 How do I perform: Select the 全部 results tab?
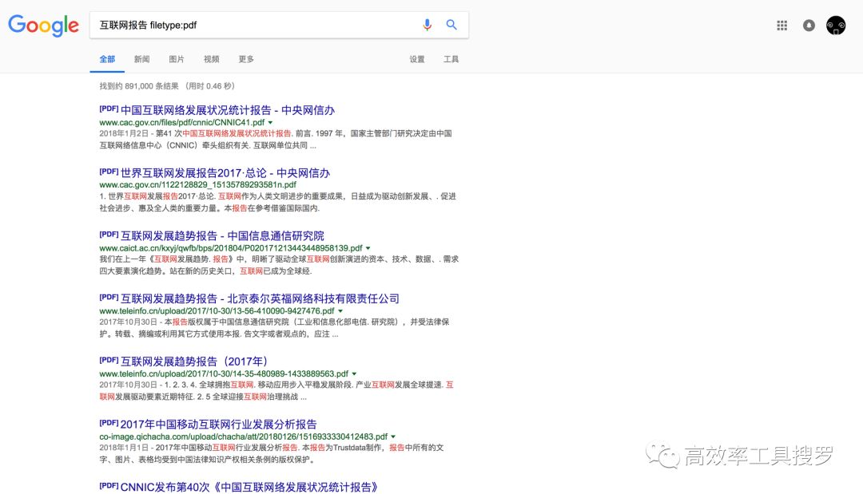click(x=107, y=59)
